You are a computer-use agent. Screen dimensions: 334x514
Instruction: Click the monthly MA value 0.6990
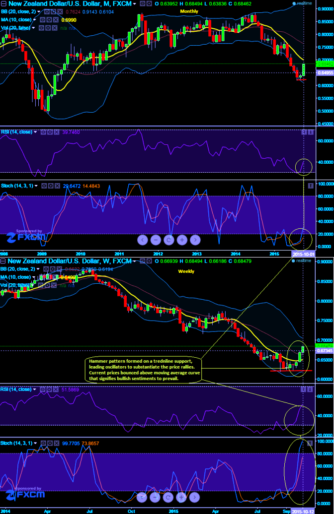[69, 20]
